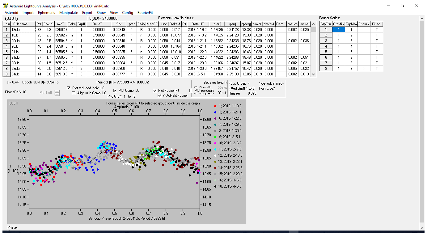427x233 pixels.
Task: Click the Take column header
Action: pyautogui.click(x=72, y=24)
